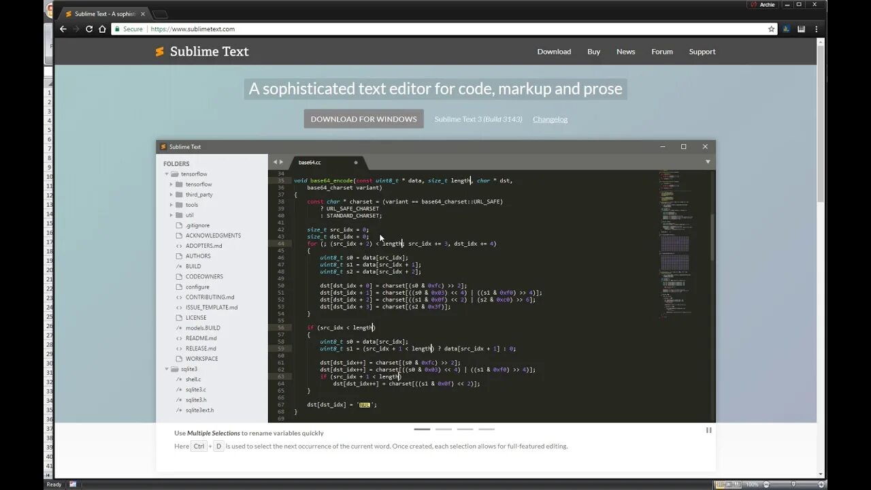871x490 pixels.
Task: Open the AUTHORS file
Action: pyautogui.click(x=198, y=256)
